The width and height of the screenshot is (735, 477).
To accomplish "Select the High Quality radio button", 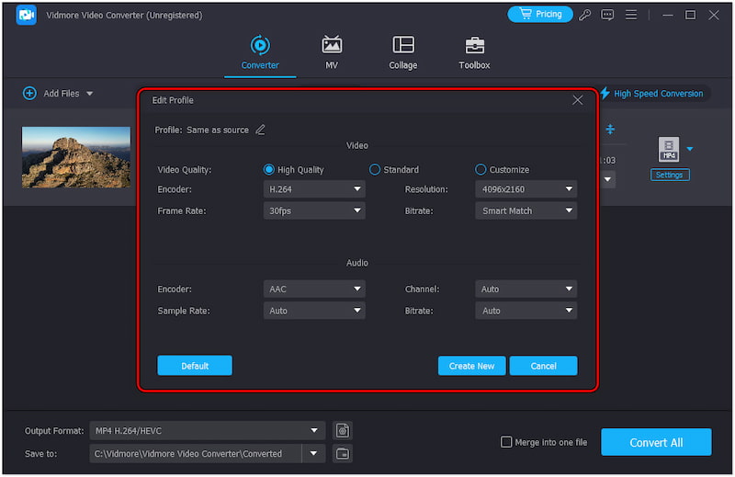I will pos(269,169).
